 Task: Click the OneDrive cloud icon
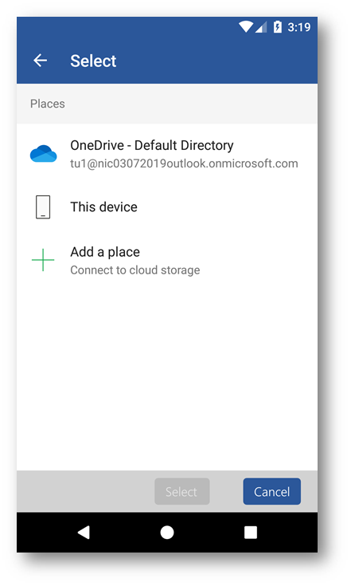tap(43, 154)
